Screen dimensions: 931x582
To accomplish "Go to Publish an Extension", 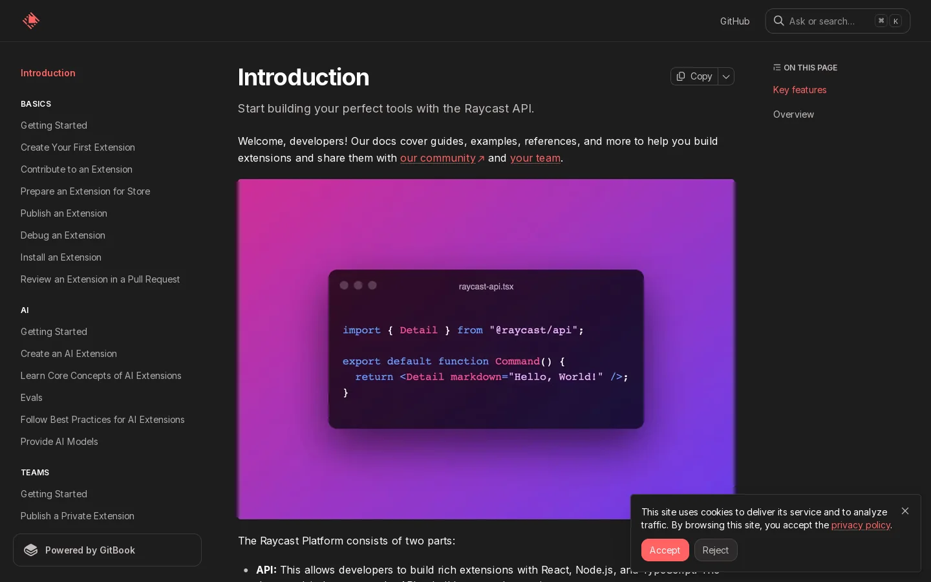I will [x=64, y=213].
